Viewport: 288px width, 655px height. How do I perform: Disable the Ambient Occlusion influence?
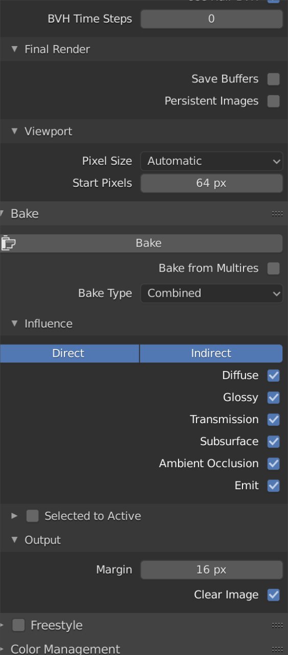point(274,464)
